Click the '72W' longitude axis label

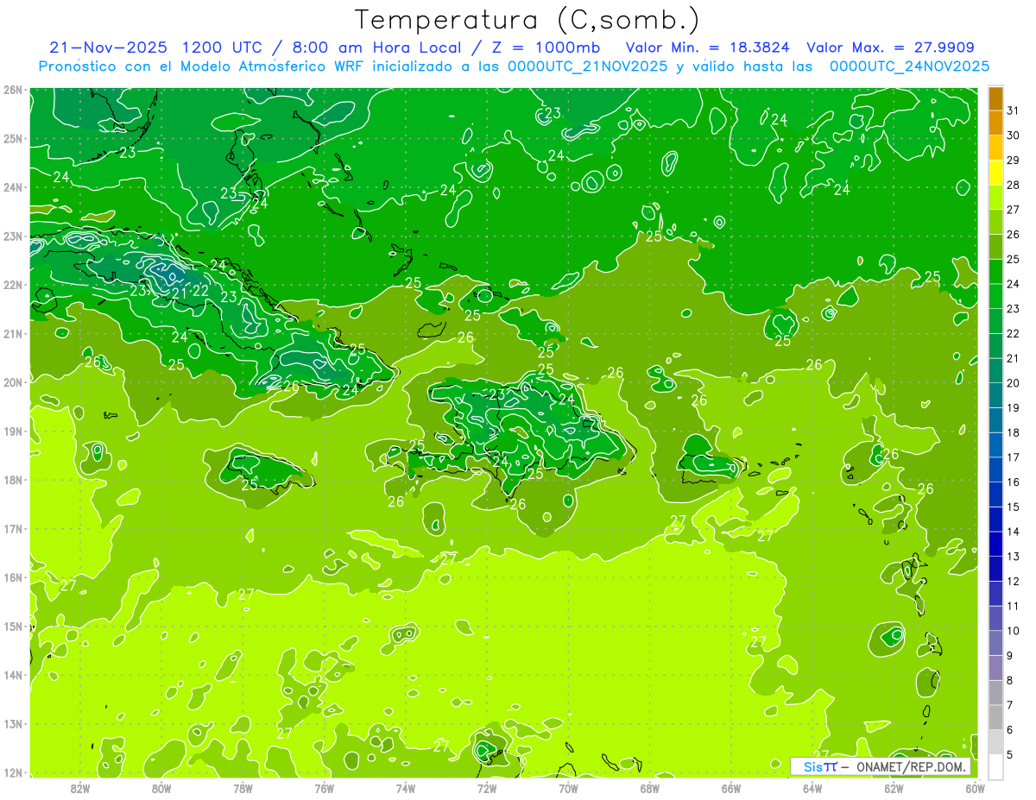pos(487,788)
